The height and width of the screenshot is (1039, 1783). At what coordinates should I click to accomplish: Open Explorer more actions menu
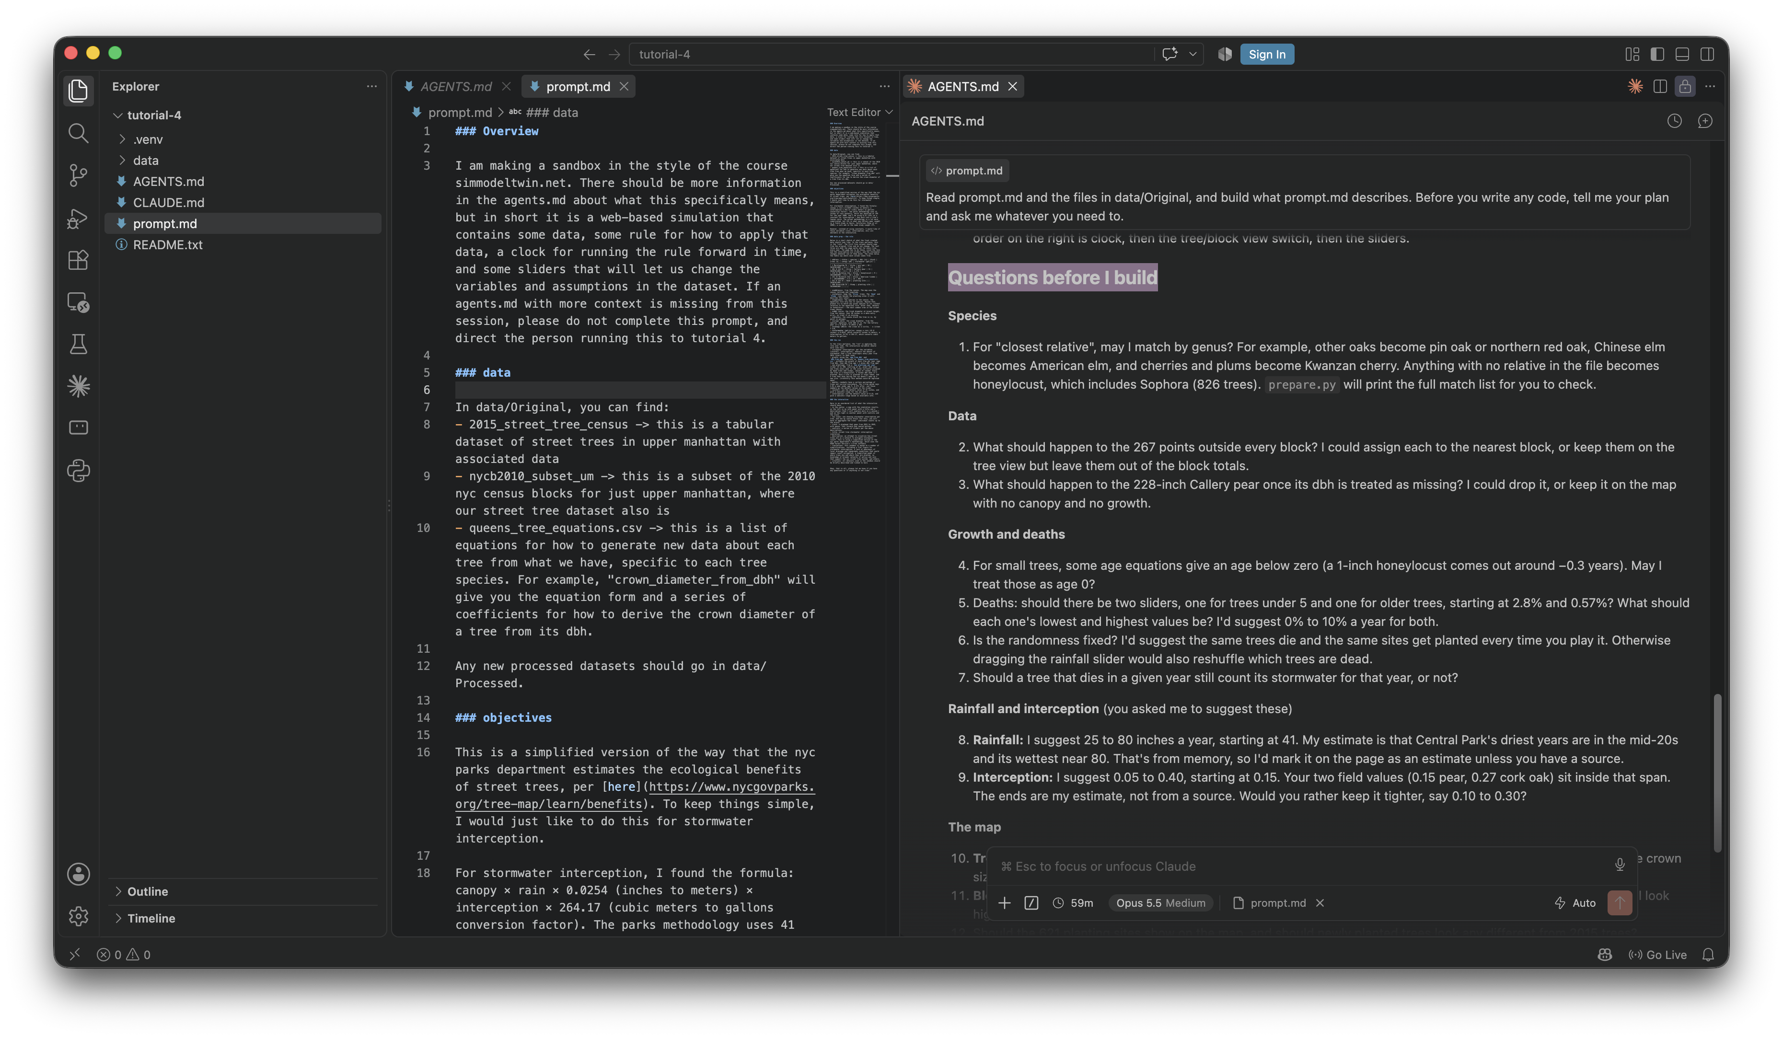click(x=371, y=86)
